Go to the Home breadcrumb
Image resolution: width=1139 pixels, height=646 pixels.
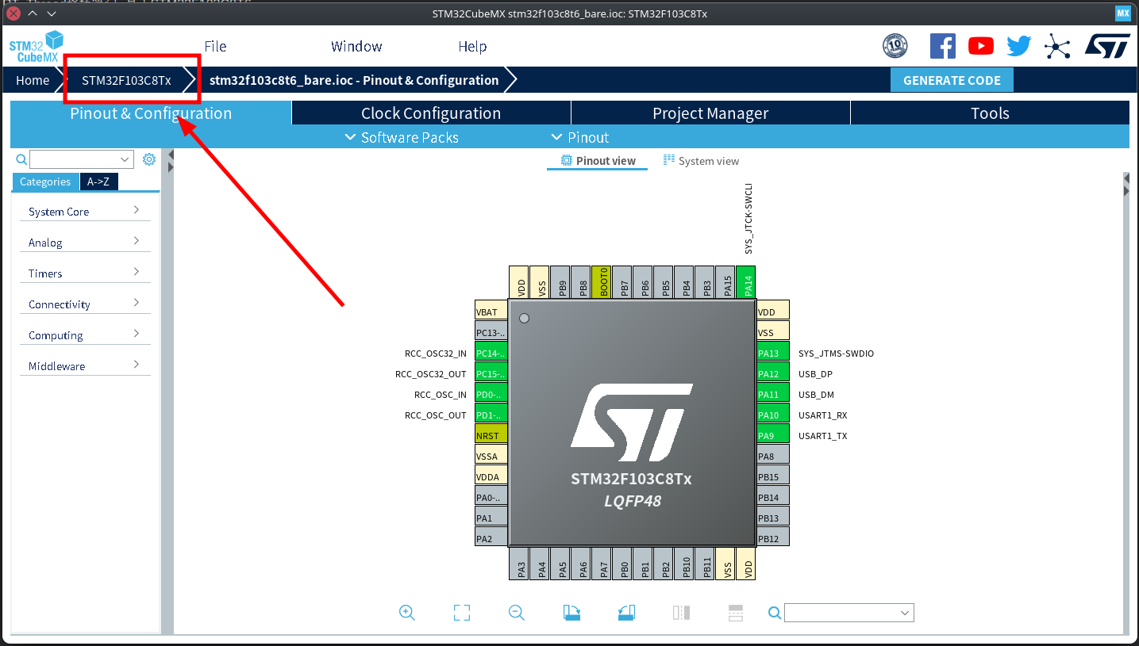click(x=33, y=80)
